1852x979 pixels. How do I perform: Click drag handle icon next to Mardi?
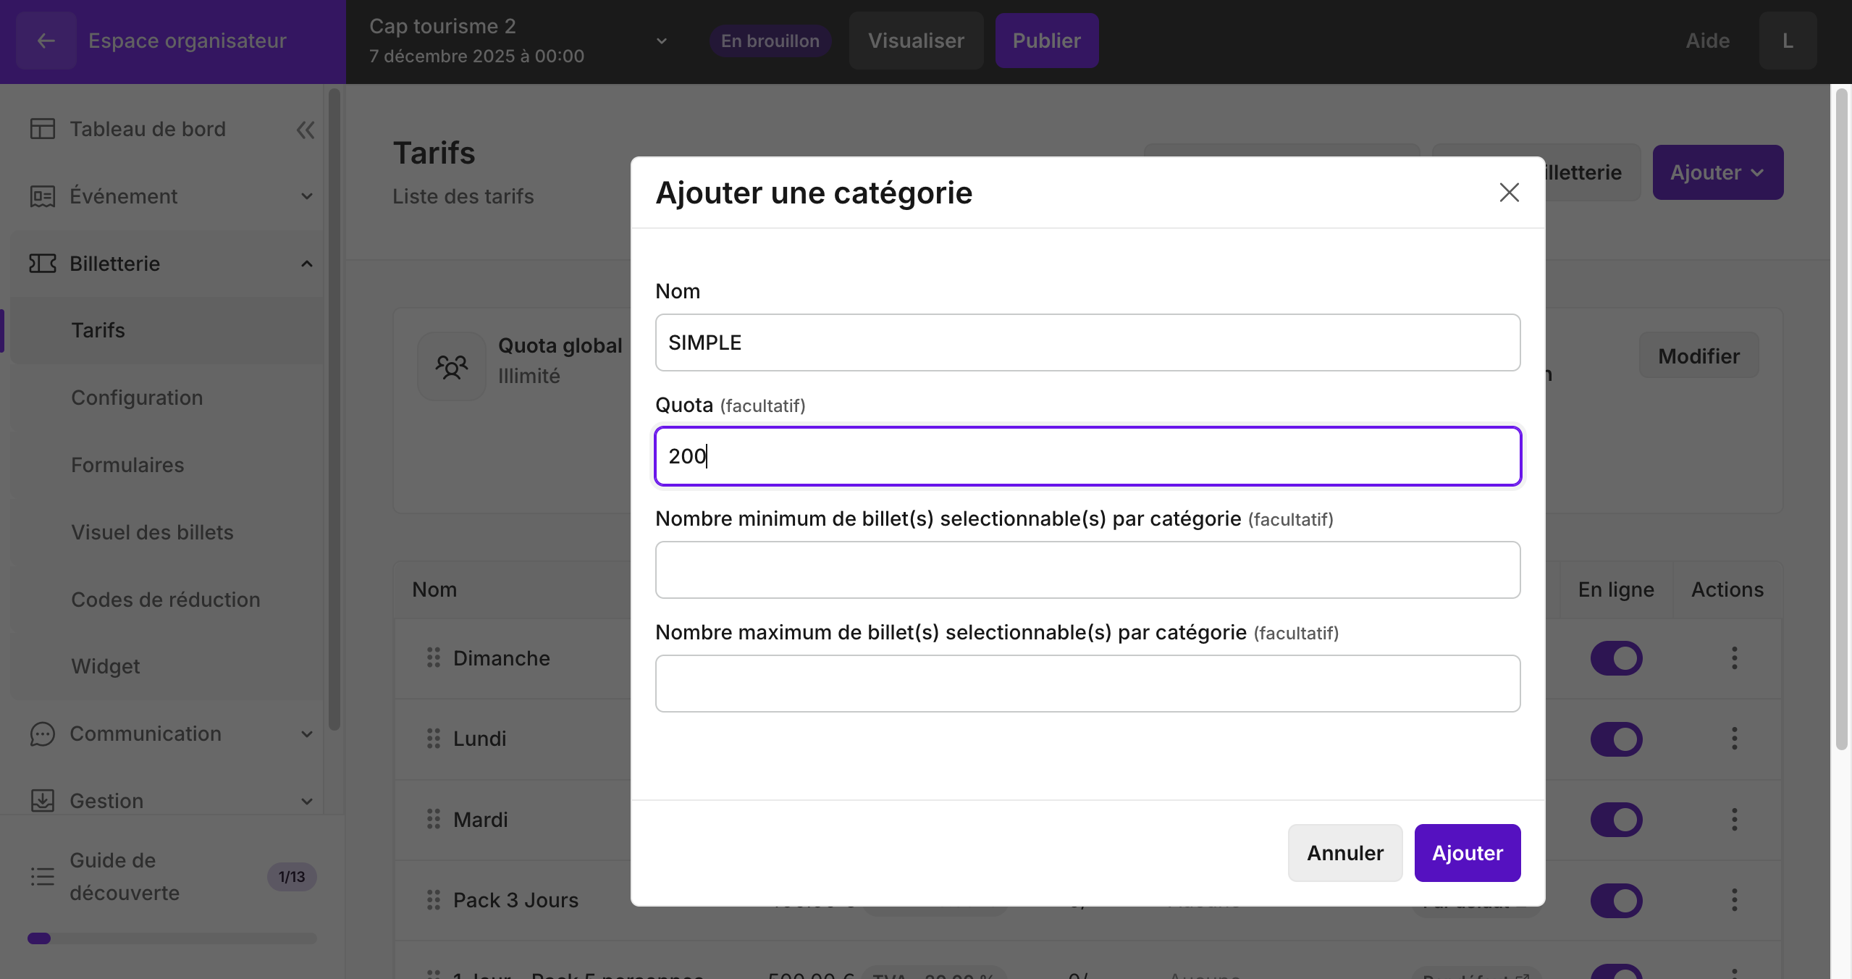(x=434, y=819)
